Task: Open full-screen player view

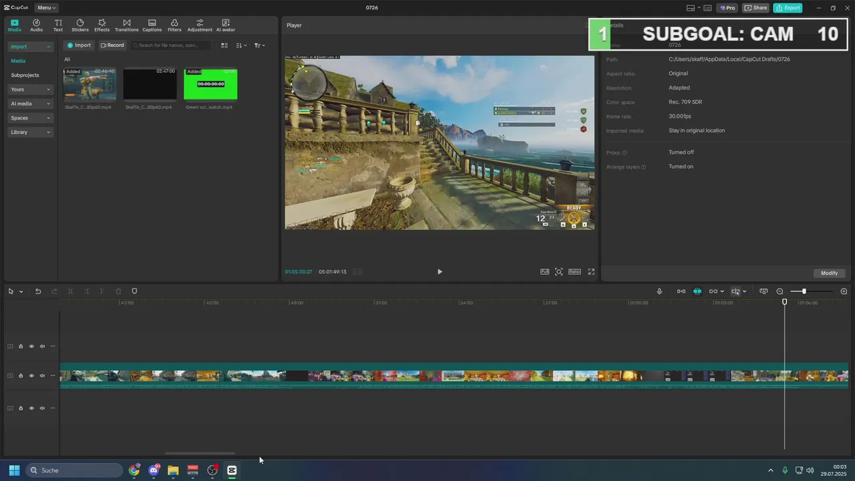Action: (x=591, y=272)
